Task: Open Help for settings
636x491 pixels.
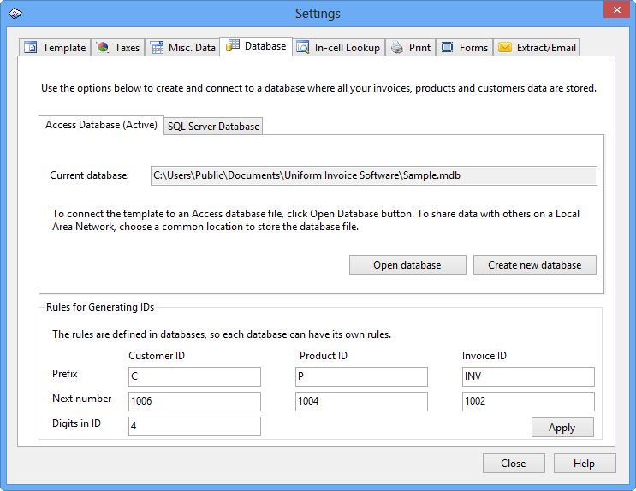Action: point(585,463)
